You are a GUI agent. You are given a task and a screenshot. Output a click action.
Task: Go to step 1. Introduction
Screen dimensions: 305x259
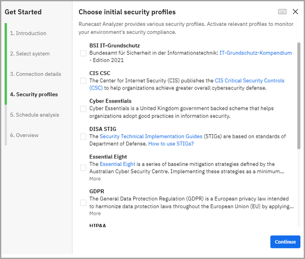point(28,33)
